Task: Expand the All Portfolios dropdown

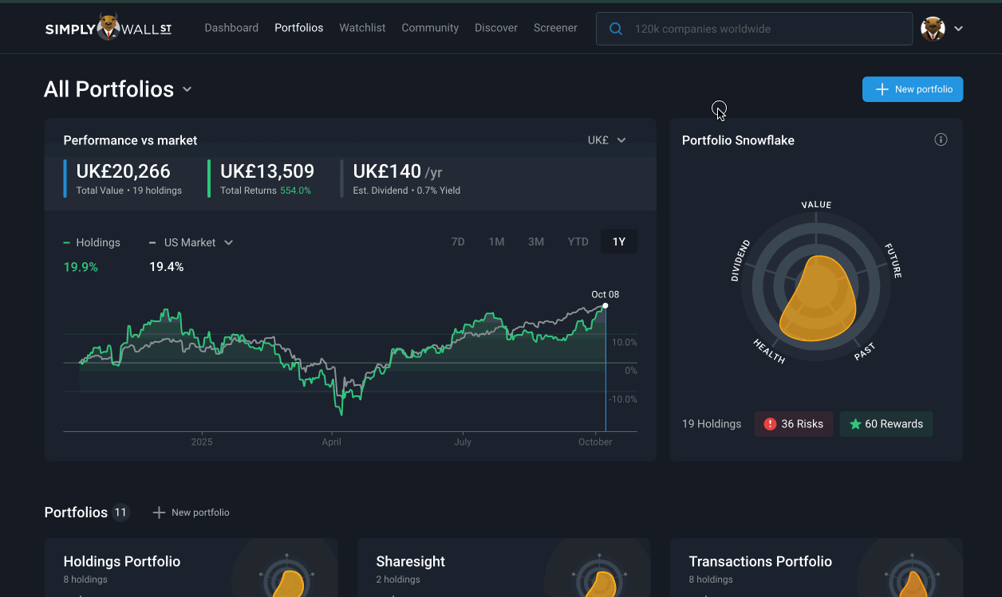Action: (187, 89)
